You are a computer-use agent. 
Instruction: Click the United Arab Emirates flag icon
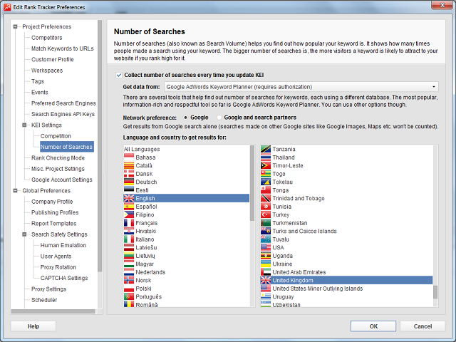pyautogui.click(x=266, y=272)
